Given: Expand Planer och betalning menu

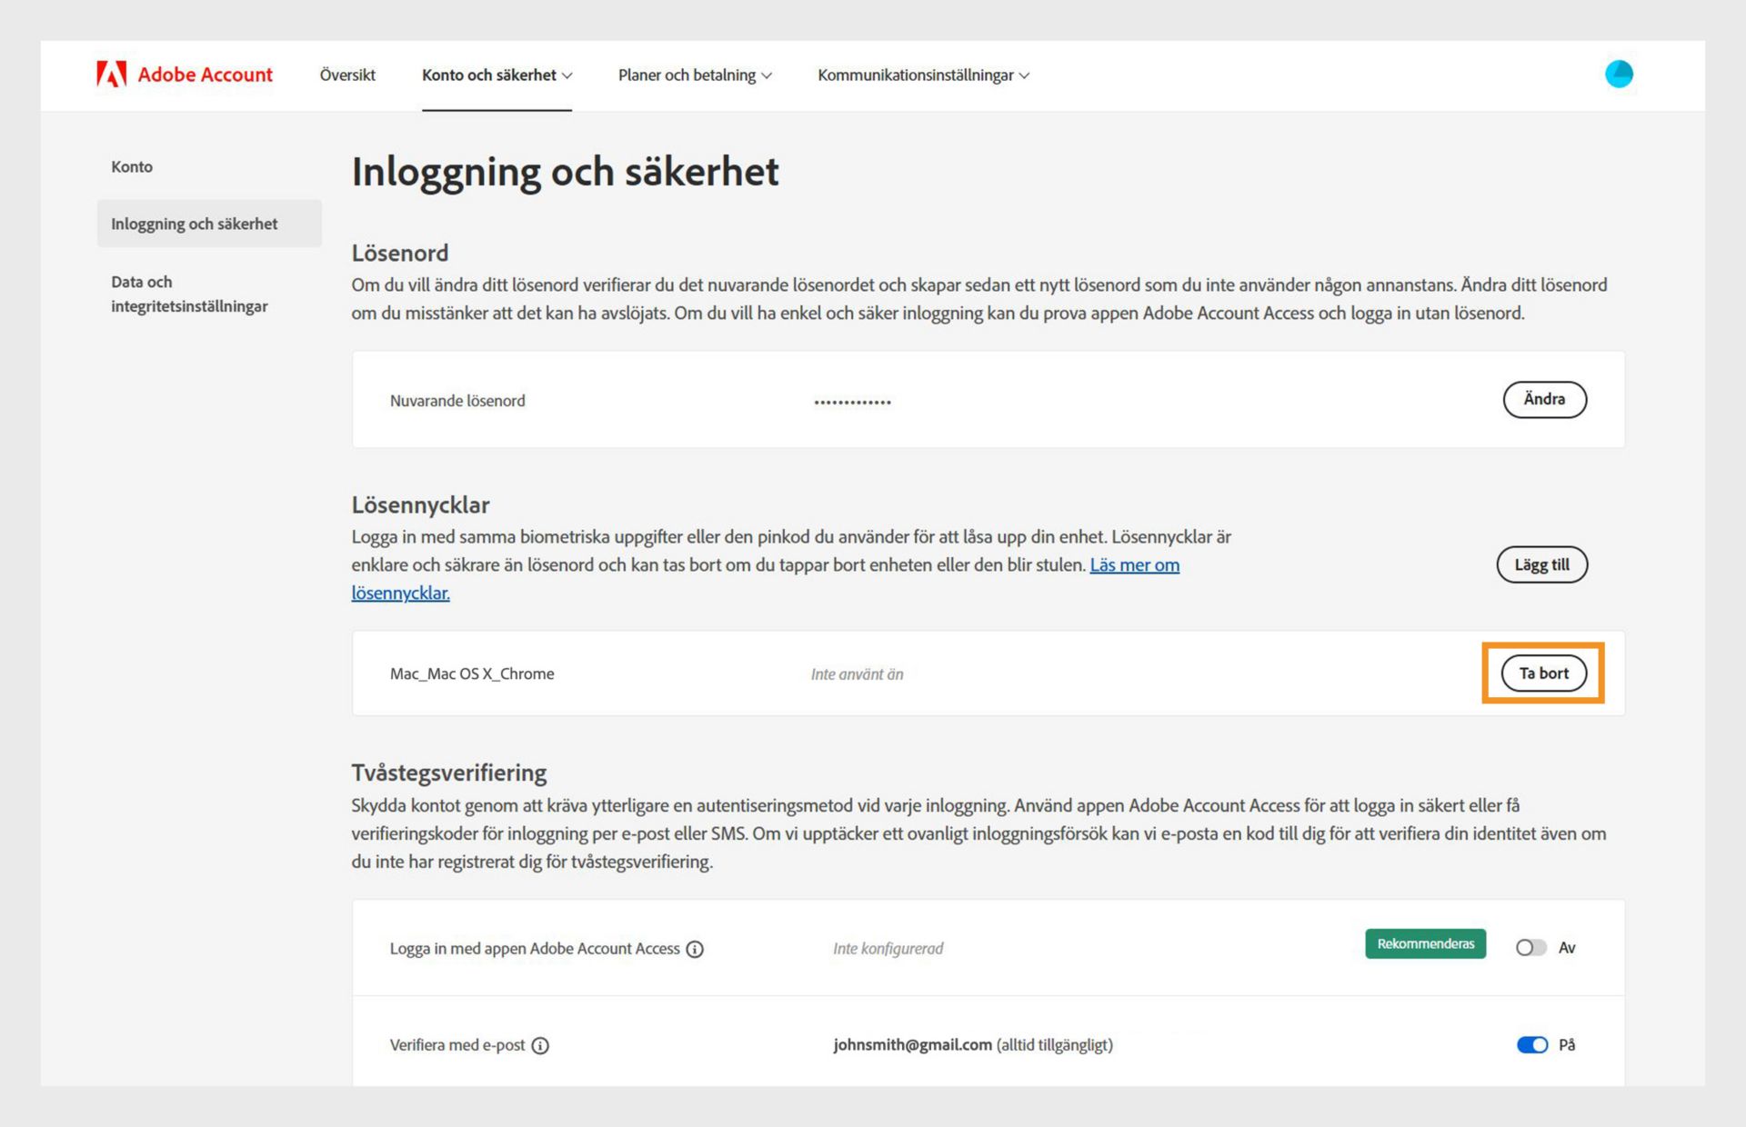Looking at the screenshot, I should 695,75.
